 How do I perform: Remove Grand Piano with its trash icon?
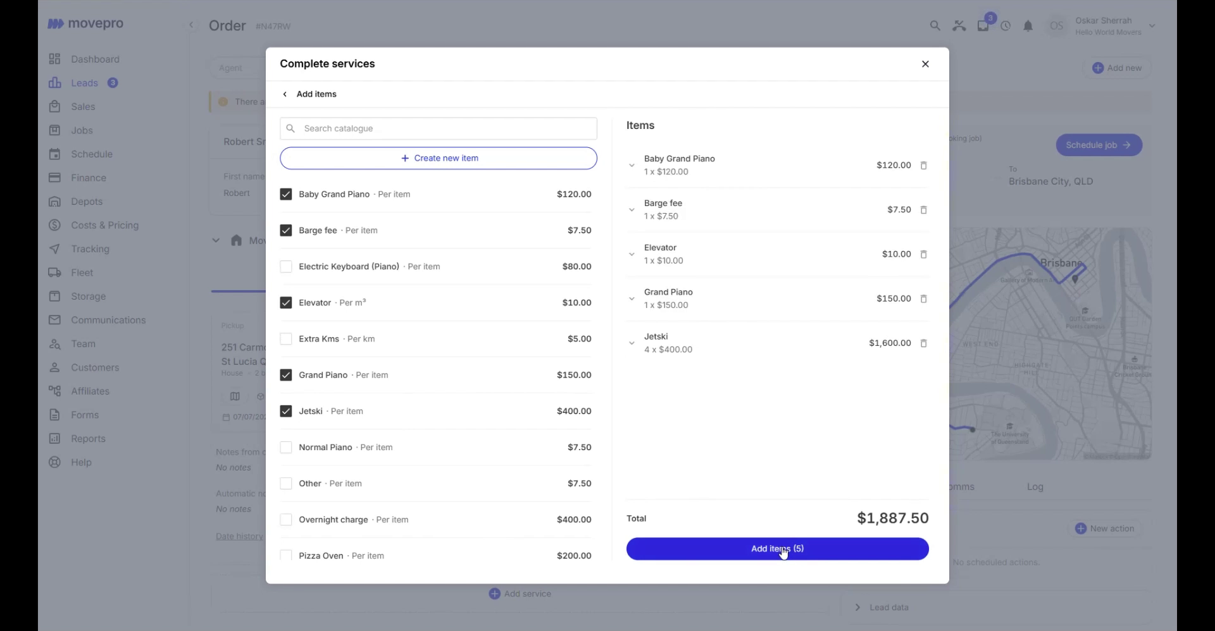[x=923, y=299]
